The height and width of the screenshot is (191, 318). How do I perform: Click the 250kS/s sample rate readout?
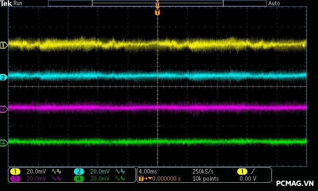tap(203, 172)
